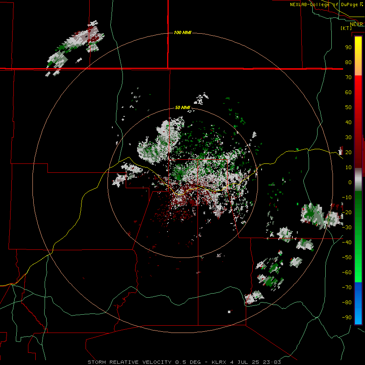Click the 10 value on velocity scale
The width and height of the screenshot is (365, 365).
click(348, 167)
